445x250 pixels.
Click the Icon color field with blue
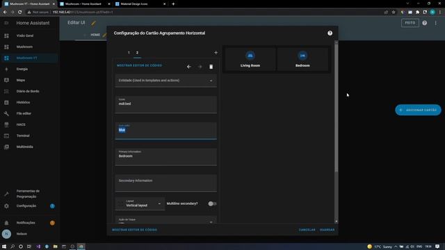pyautogui.click(x=166, y=131)
